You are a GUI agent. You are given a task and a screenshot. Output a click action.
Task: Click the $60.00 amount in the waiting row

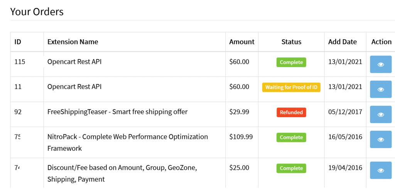(239, 87)
